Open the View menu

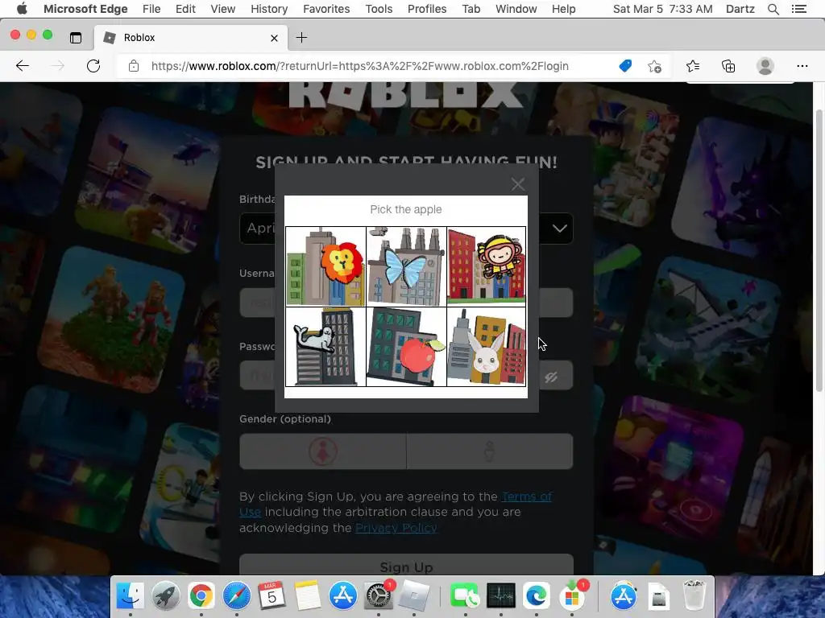tap(223, 9)
